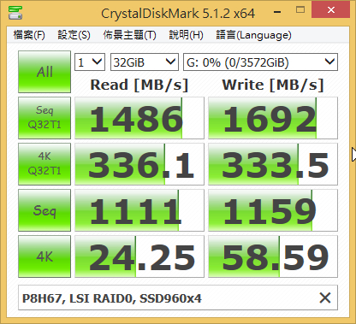Screen dimensions: 356x324
Task: Click the CrystalDiskMark app icon in title bar
Action: (x=15, y=13)
